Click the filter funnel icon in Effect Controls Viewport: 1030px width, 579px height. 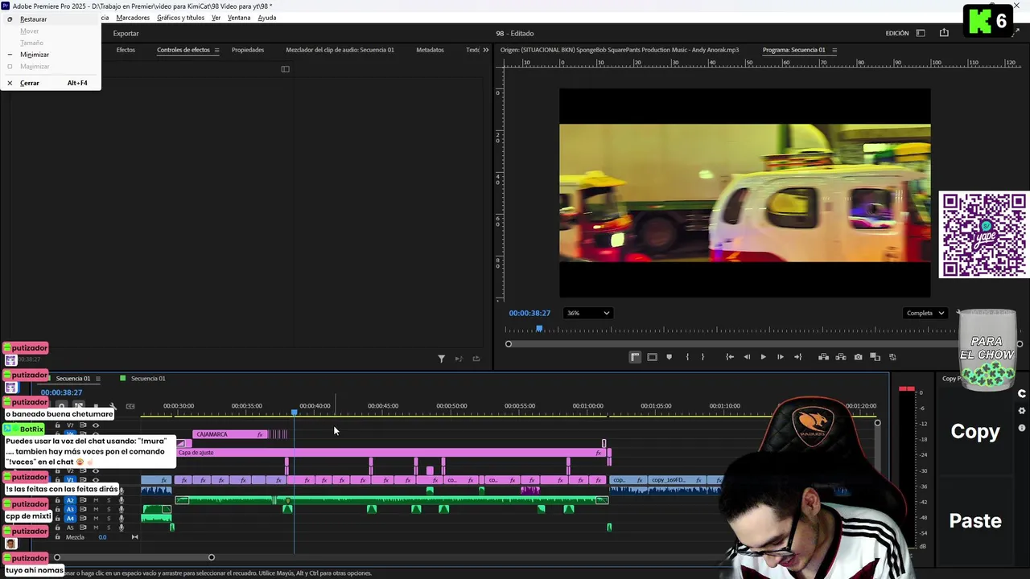441,359
